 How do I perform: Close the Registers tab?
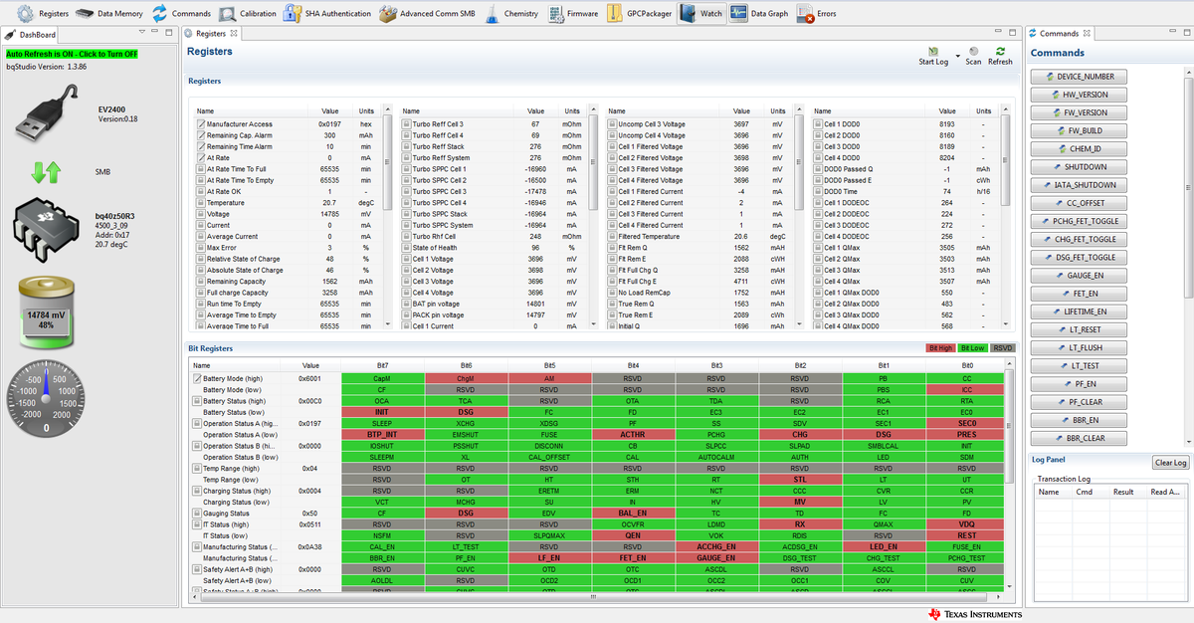pos(235,34)
